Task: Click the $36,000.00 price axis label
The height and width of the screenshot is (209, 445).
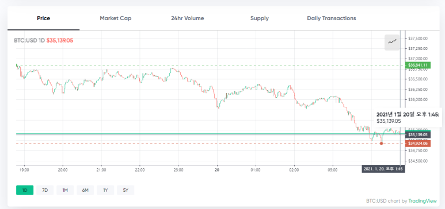Action: coord(418,100)
